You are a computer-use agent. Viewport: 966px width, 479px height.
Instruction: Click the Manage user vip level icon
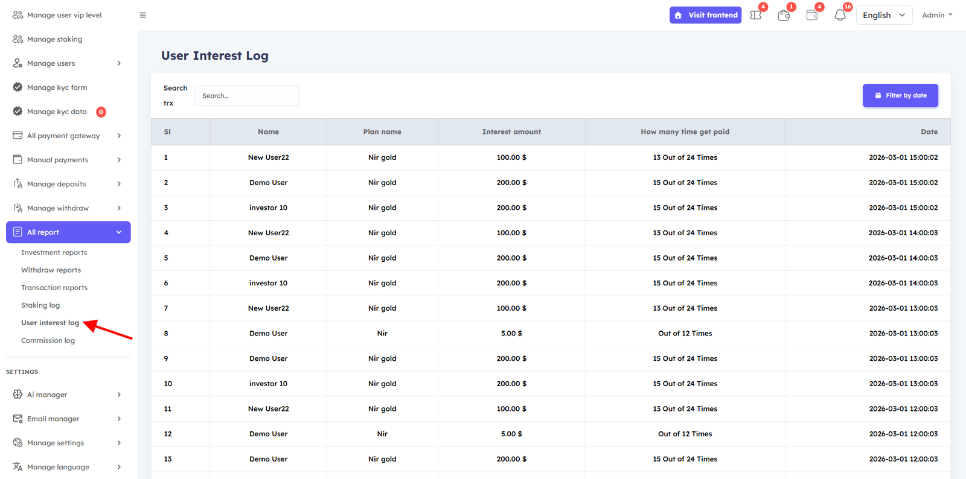coord(18,15)
